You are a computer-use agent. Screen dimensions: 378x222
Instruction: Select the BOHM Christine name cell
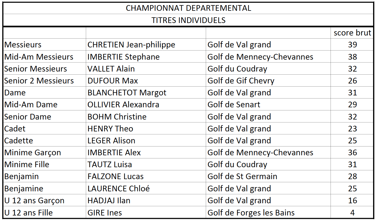[117, 117]
